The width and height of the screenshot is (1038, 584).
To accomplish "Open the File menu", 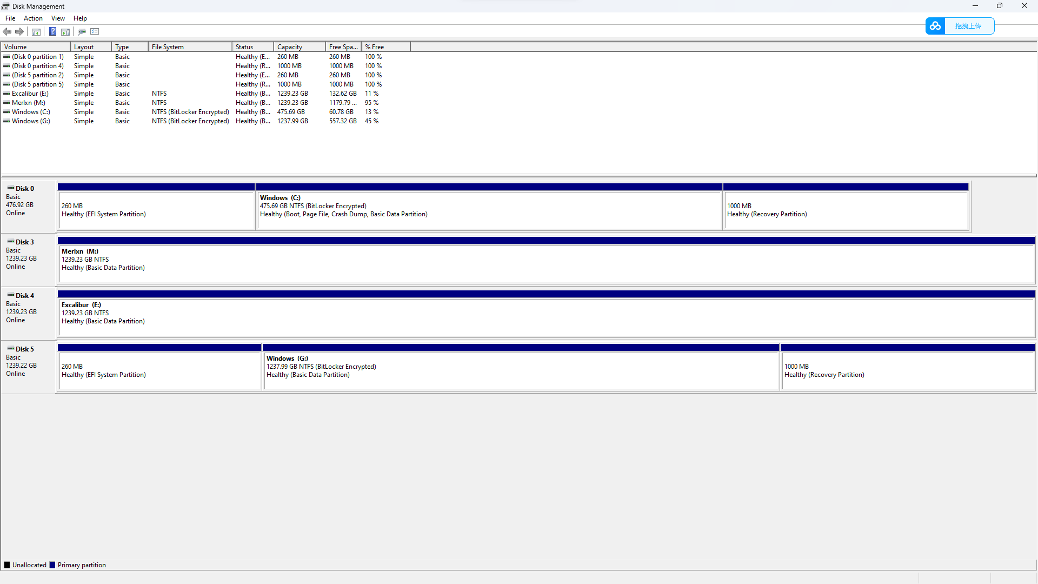I will coord(10,18).
